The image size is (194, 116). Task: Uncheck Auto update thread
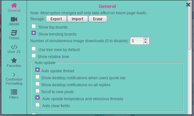tap(37, 70)
